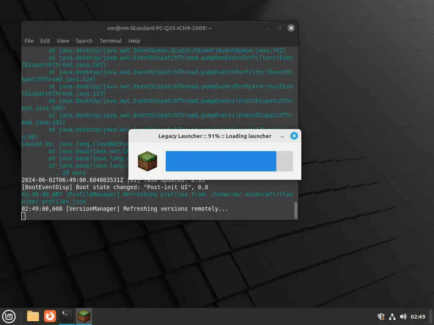This screenshot has width=434, height=325.
Task: Click the 'Caused by: java.lang.ClassNotFo' line
Action: 75,144
